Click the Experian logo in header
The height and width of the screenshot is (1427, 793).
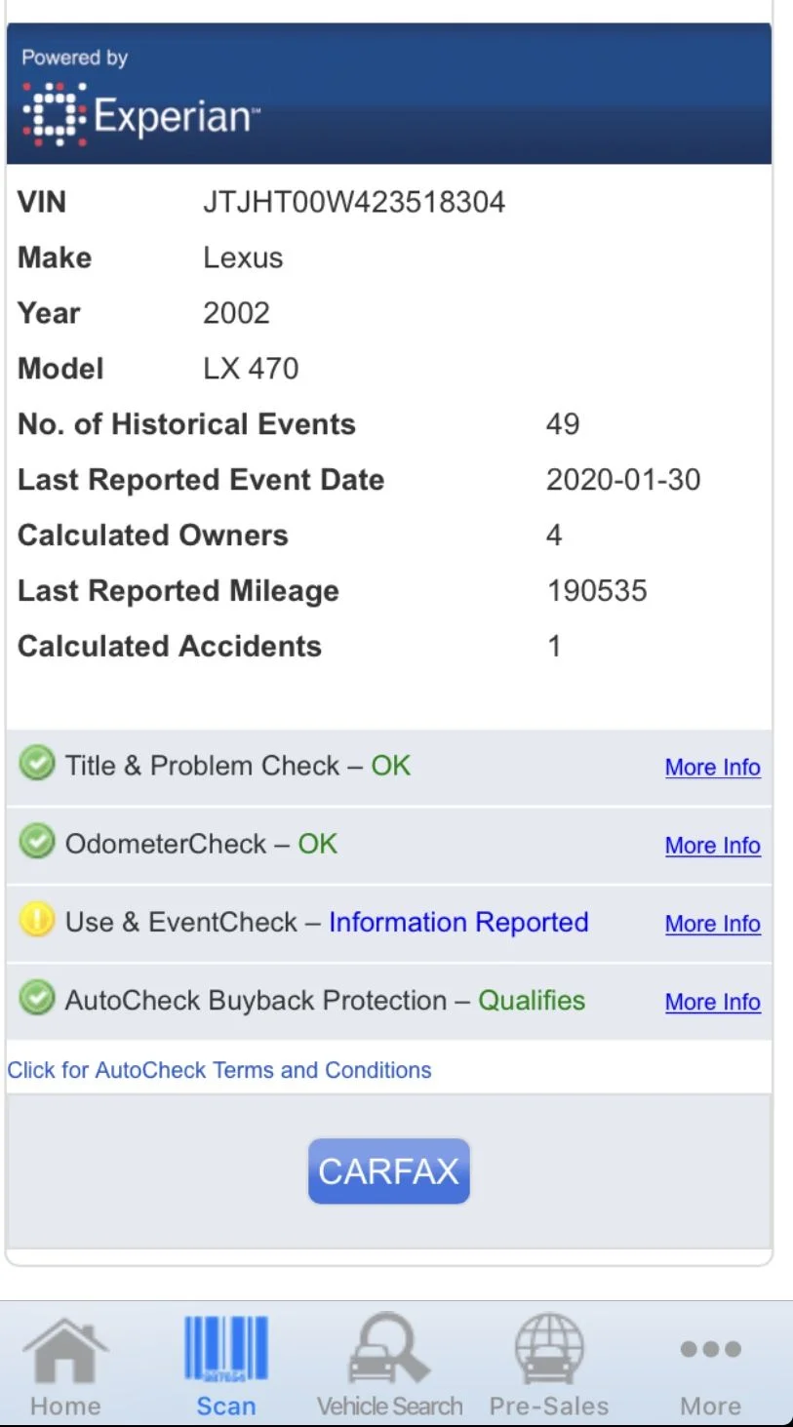click(x=141, y=115)
